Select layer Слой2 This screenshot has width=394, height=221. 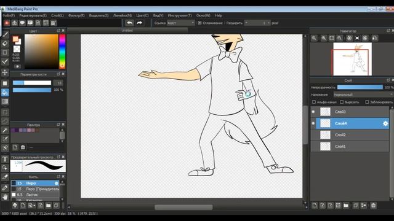tap(350, 135)
